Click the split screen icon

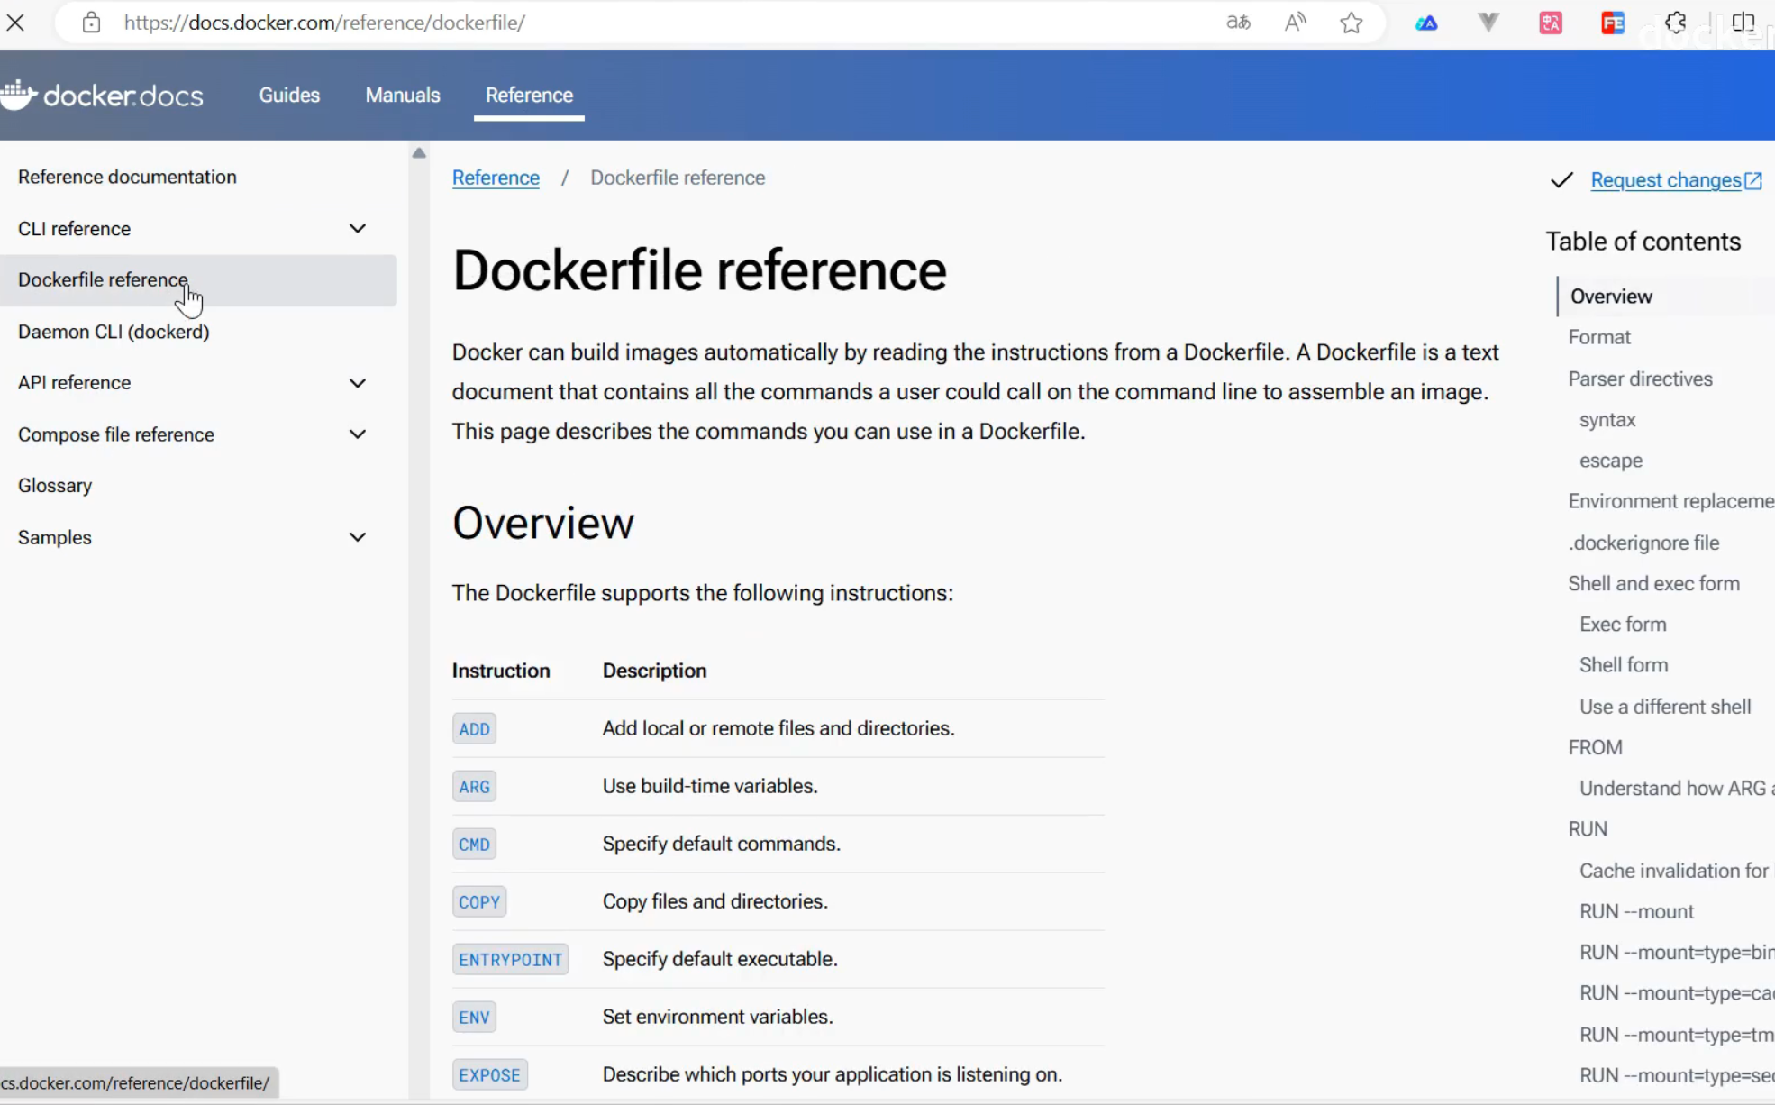[x=1743, y=23]
